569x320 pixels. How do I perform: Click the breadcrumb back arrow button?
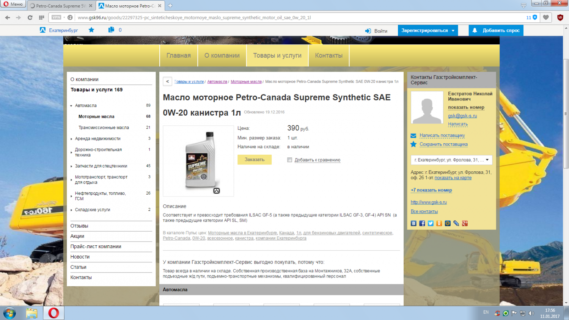(x=168, y=82)
